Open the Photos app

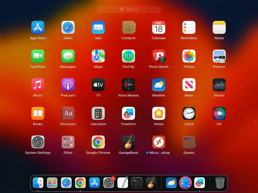189,56
